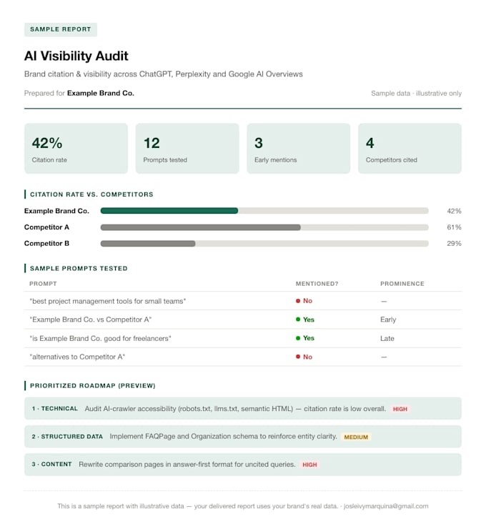Click the subtitle about ChatGPT, Perplexity and Google
The width and height of the screenshot is (486, 524).
(x=164, y=74)
